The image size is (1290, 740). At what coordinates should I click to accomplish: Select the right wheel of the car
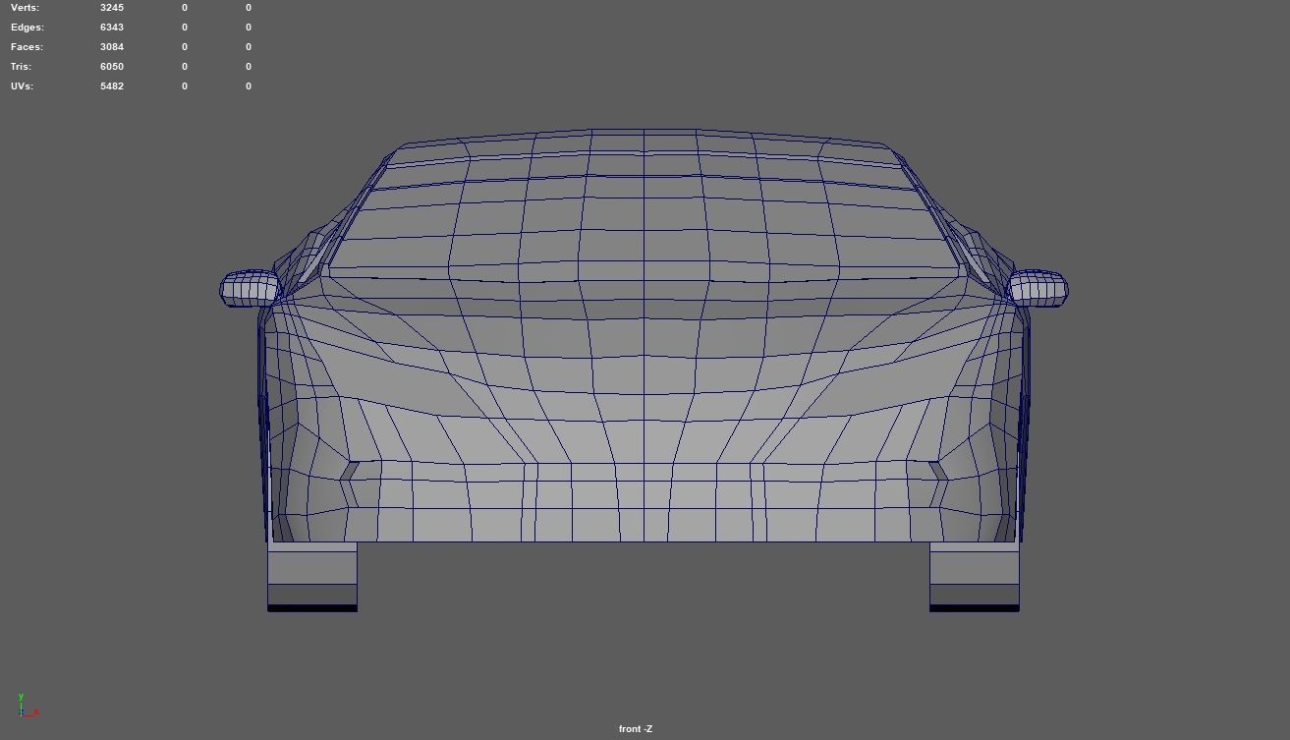click(975, 577)
